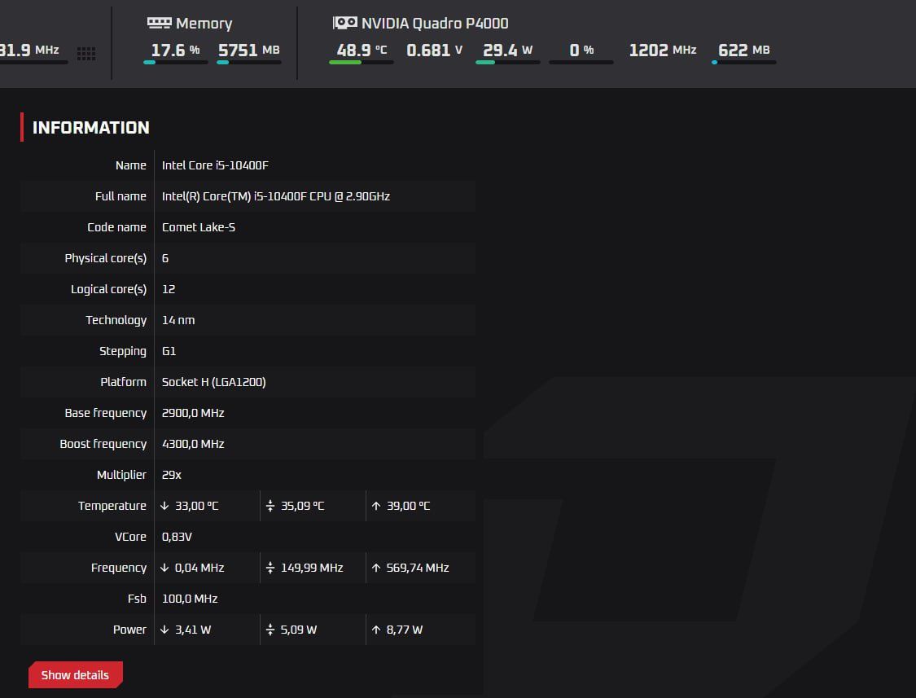Click the Frequency maximum up-arrow icon
Screen dimensions: 916x698
376,568
